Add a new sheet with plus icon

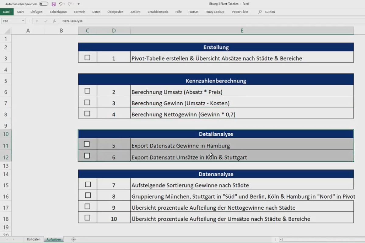pyautogui.click(x=73, y=239)
